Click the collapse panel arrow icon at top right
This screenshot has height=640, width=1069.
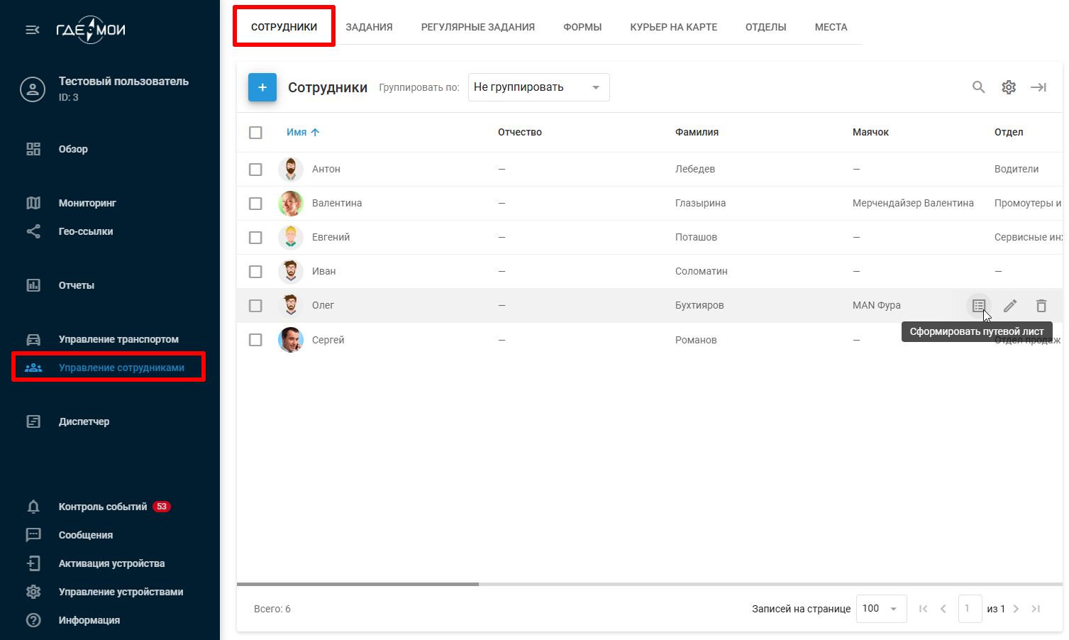point(1038,87)
